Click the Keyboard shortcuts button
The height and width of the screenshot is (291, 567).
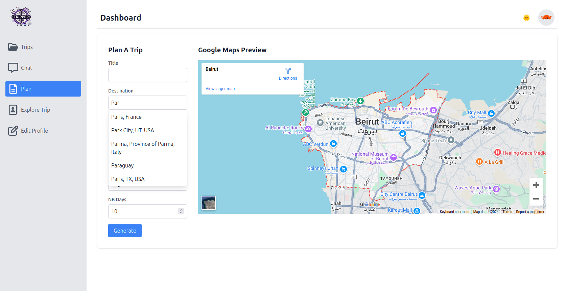[x=454, y=212]
